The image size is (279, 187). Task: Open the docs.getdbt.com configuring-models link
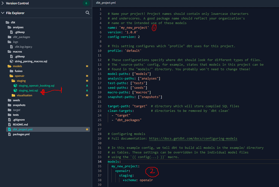193,138
